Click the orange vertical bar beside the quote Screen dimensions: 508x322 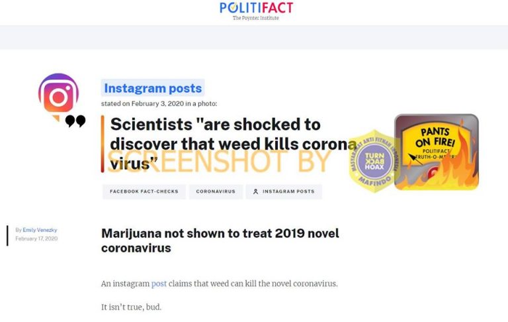click(103, 144)
